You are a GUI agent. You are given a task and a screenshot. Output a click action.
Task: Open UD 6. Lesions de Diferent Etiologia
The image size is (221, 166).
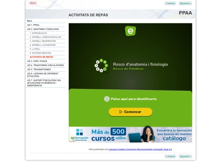pos(45,75)
